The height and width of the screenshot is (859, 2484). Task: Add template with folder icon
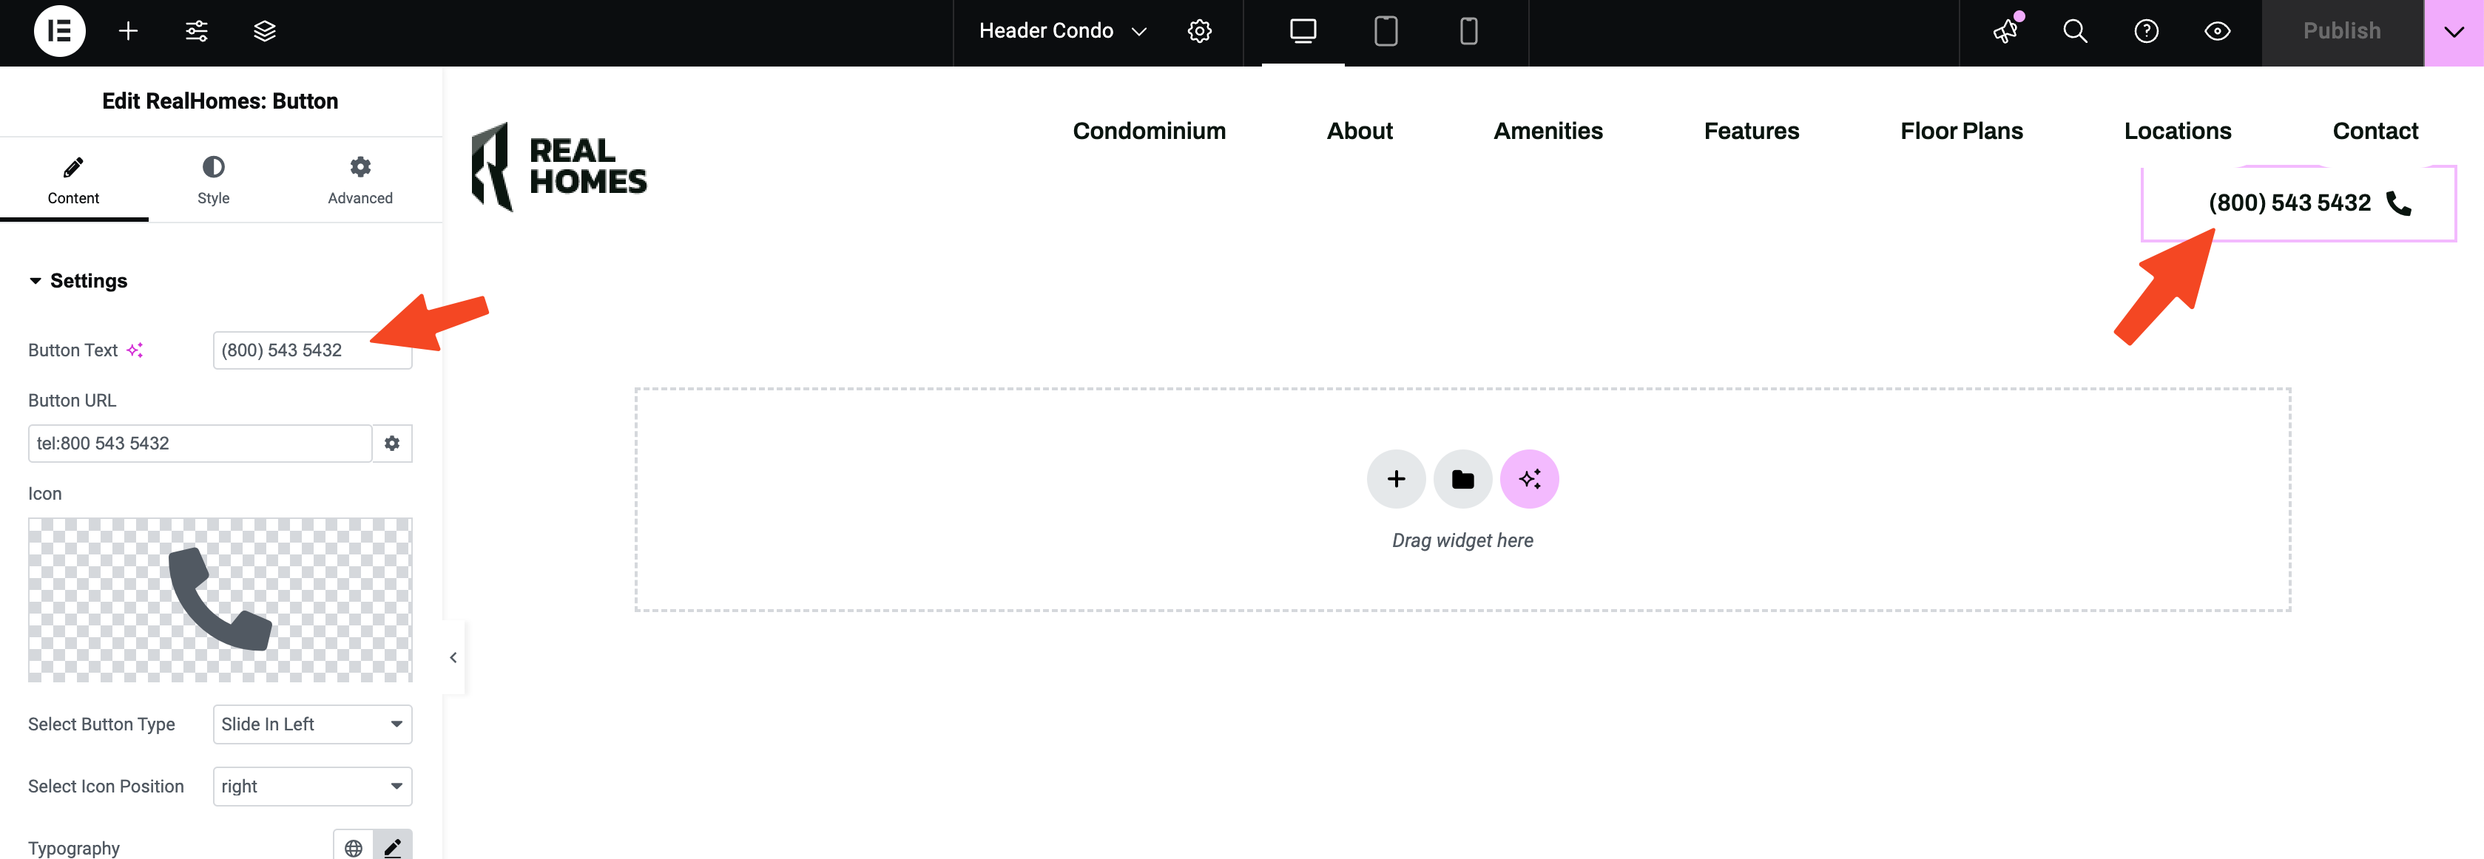tap(1463, 479)
